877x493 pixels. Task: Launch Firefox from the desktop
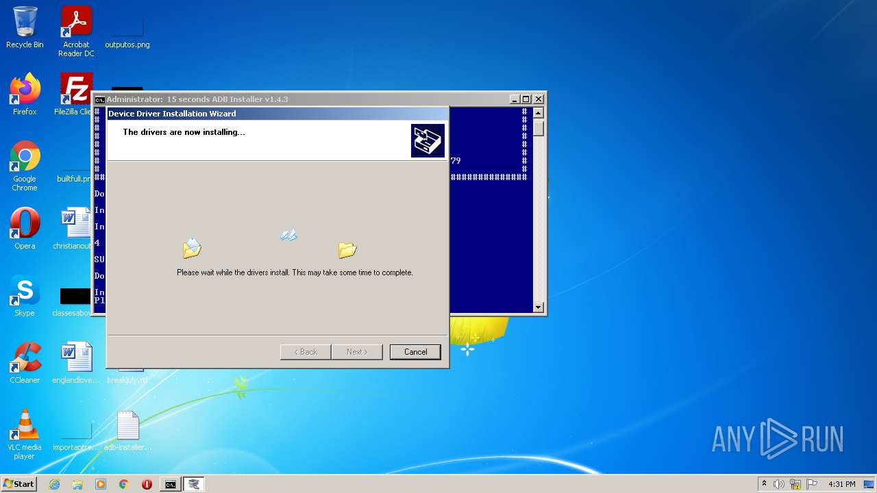point(25,94)
